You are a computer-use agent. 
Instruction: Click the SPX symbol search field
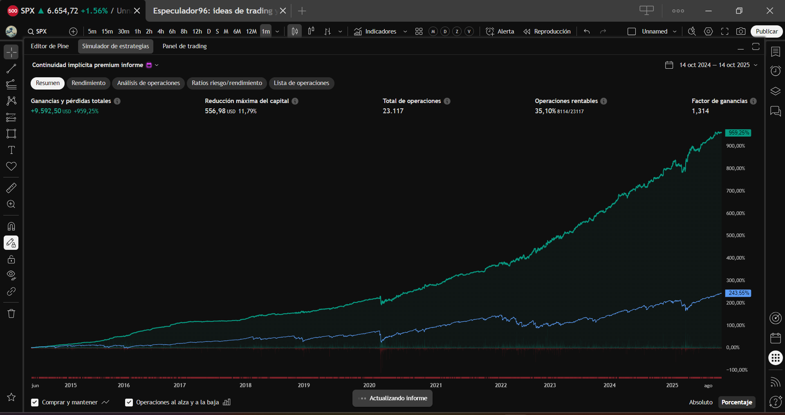pyautogui.click(x=41, y=31)
